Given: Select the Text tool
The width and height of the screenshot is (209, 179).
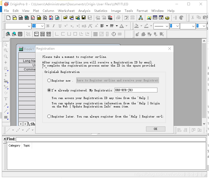Looking at the screenshot, I should click(x=6, y=99).
